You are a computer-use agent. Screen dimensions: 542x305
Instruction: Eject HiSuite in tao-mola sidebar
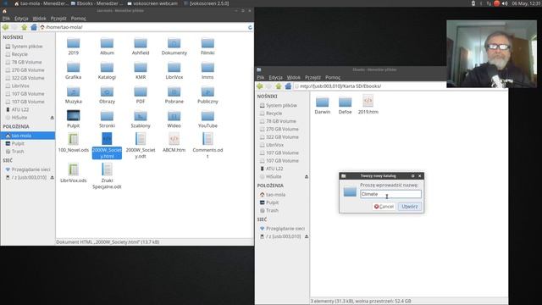pyautogui.click(x=53, y=118)
